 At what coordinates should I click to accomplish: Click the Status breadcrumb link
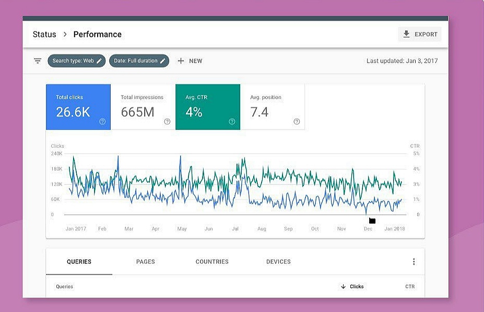pos(44,34)
